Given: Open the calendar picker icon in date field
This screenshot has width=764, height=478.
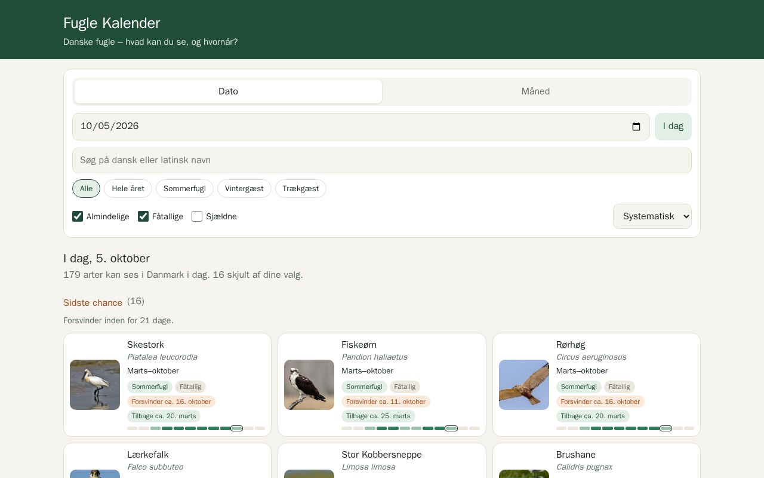Looking at the screenshot, I should click(x=636, y=127).
